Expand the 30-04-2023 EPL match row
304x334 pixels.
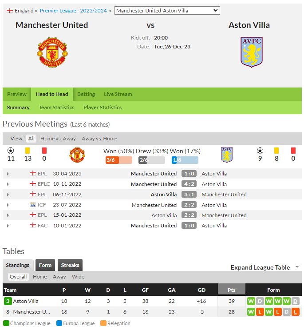click(8, 174)
